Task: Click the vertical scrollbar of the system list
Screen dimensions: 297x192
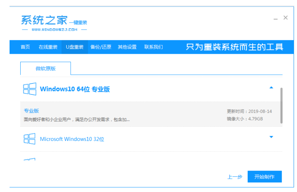Action: 282,105
